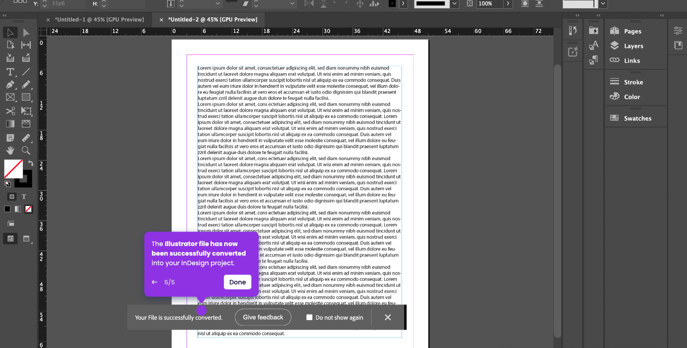Switch to the Untitled-1 document tab

click(x=99, y=20)
